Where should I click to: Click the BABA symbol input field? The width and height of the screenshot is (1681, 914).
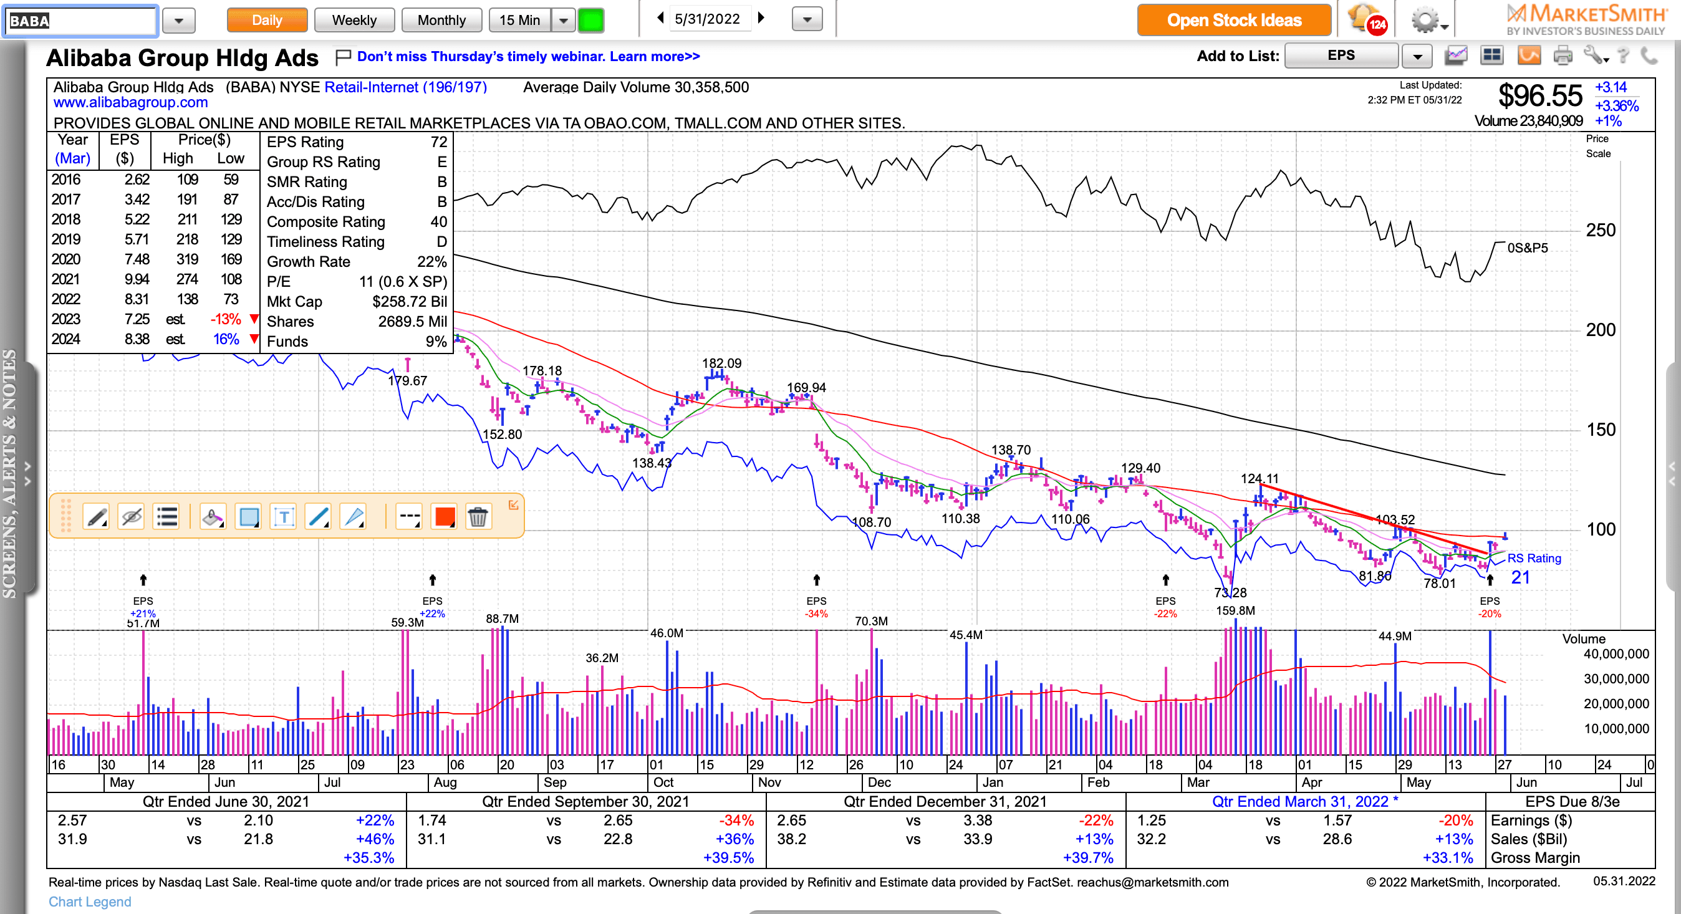[x=80, y=21]
